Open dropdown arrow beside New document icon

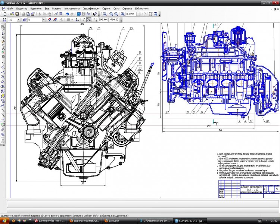pyautogui.click(x=9, y=14)
